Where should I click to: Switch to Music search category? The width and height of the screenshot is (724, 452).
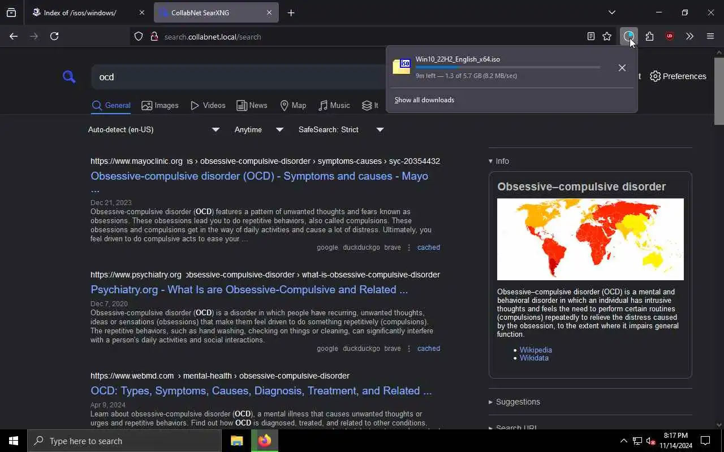tap(334, 106)
